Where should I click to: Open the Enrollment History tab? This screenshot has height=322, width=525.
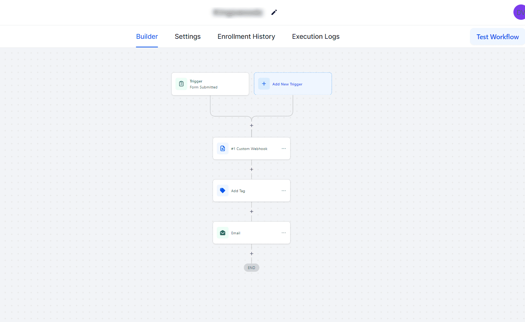pyautogui.click(x=246, y=37)
